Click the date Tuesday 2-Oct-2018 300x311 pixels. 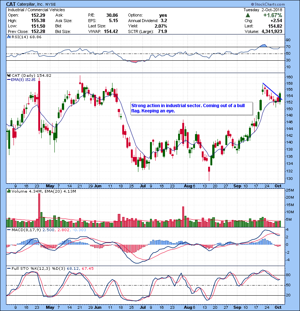pos(263,10)
